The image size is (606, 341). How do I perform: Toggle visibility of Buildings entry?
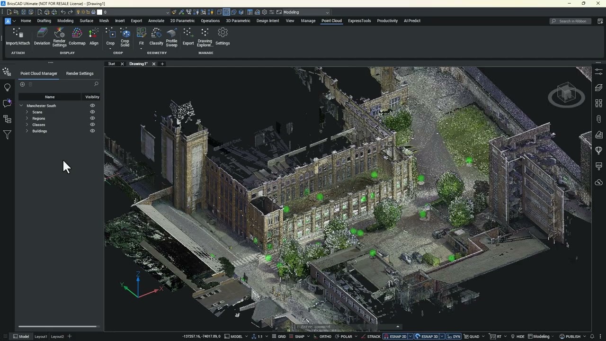click(92, 131)
